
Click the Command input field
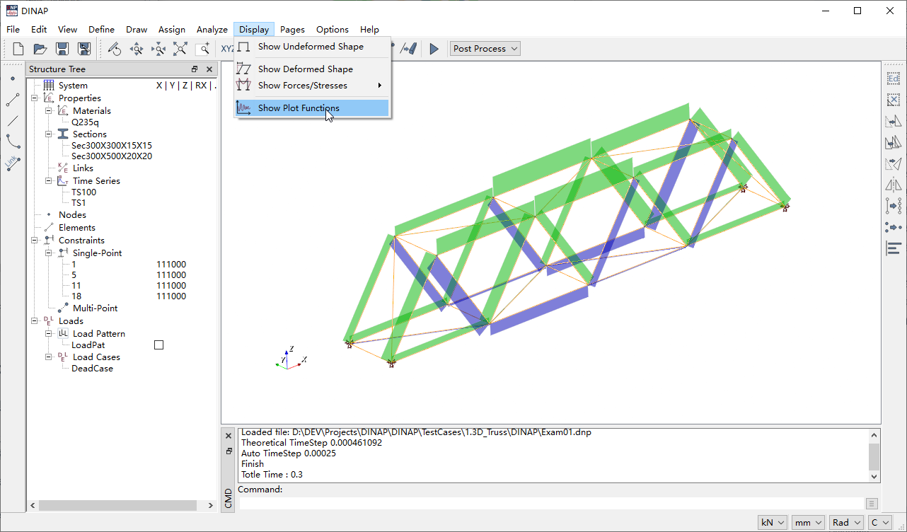(552, 504)
